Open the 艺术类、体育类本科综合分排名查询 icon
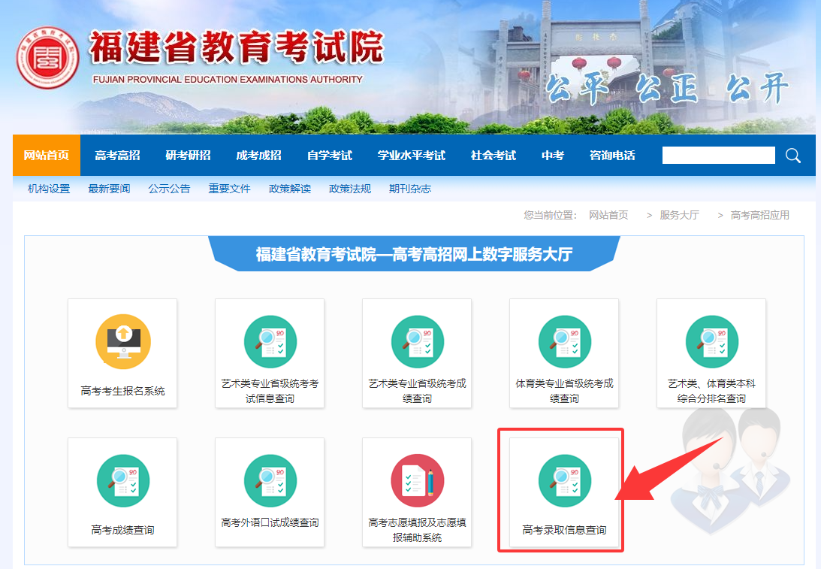The image size is (821, 569). [711, 341]
